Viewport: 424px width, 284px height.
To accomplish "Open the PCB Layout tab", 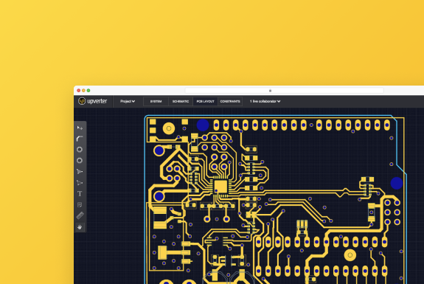I will click(x=205, y=102).
